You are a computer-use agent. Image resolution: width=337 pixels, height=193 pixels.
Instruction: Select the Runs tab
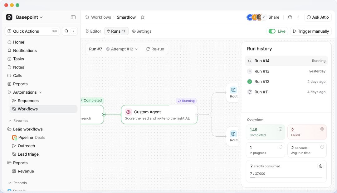[x=116, y=31]
